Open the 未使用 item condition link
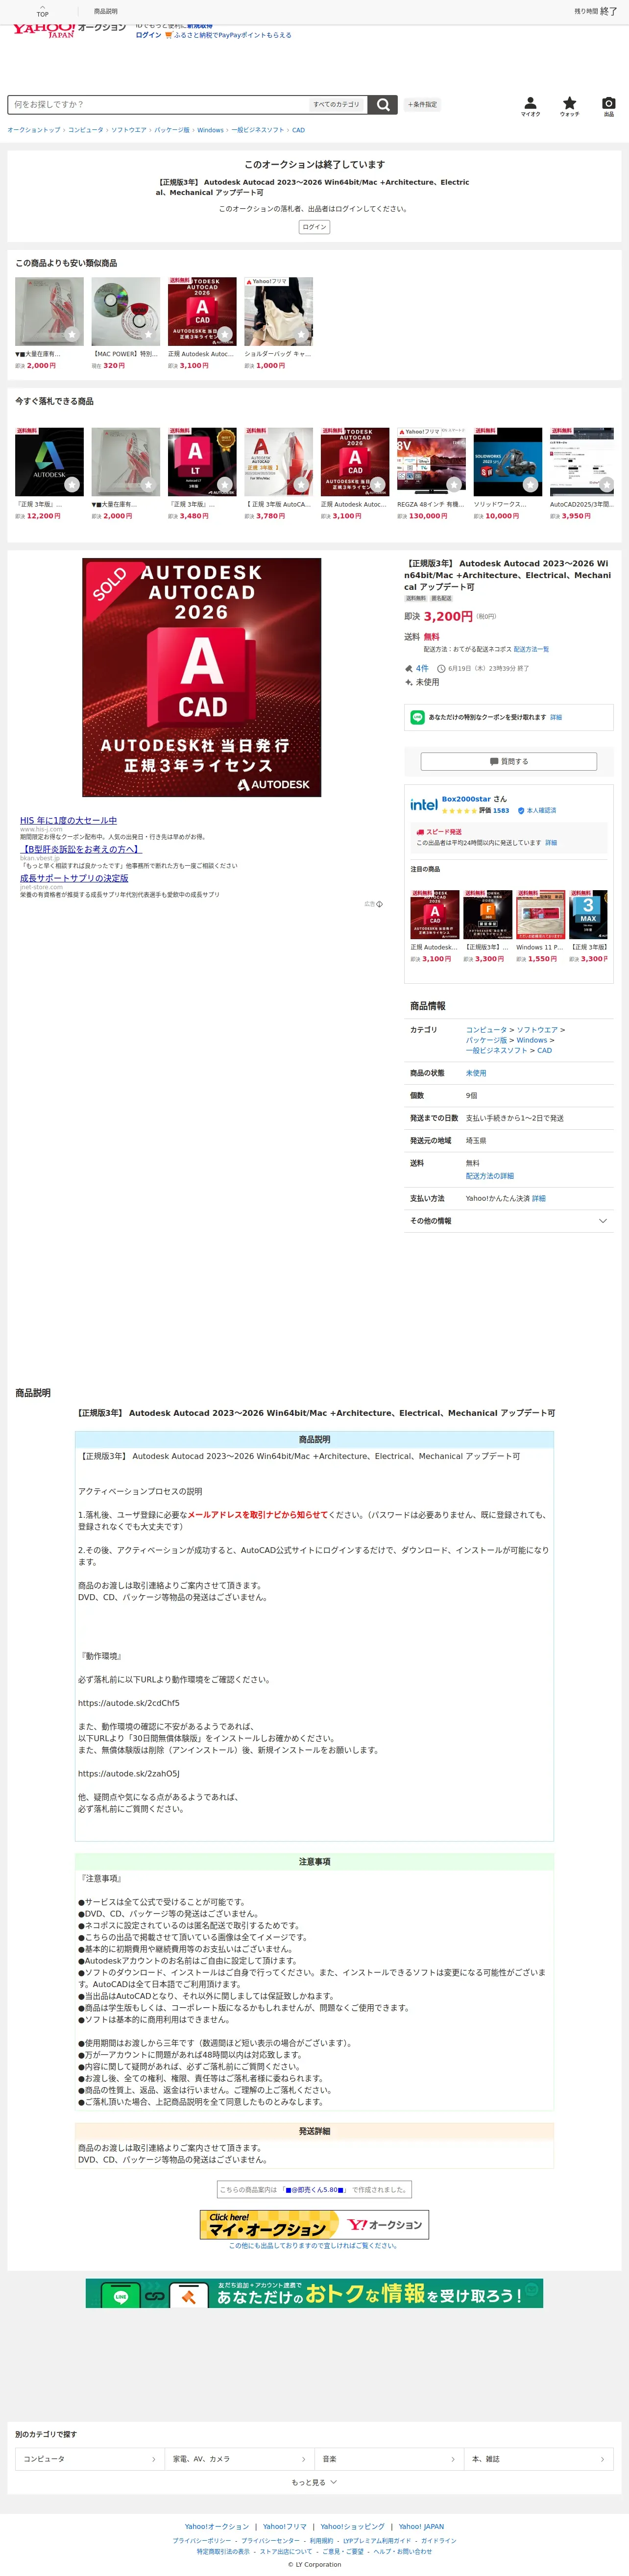The height and width of the screenshot is (2576, 629). coord(476,1073)
